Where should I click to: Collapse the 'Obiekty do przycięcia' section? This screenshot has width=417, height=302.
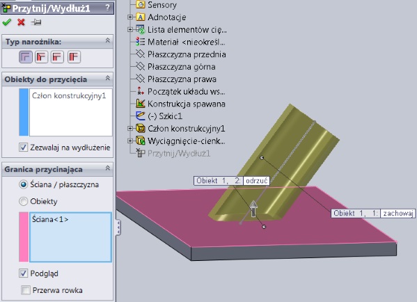108,78
